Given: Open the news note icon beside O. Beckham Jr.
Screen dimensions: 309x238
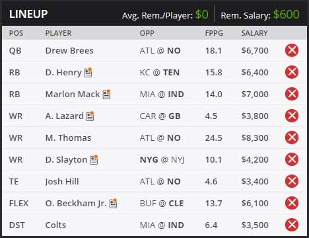Looking at the screenshot, I should pyautogui.click(x=113, y=203).
